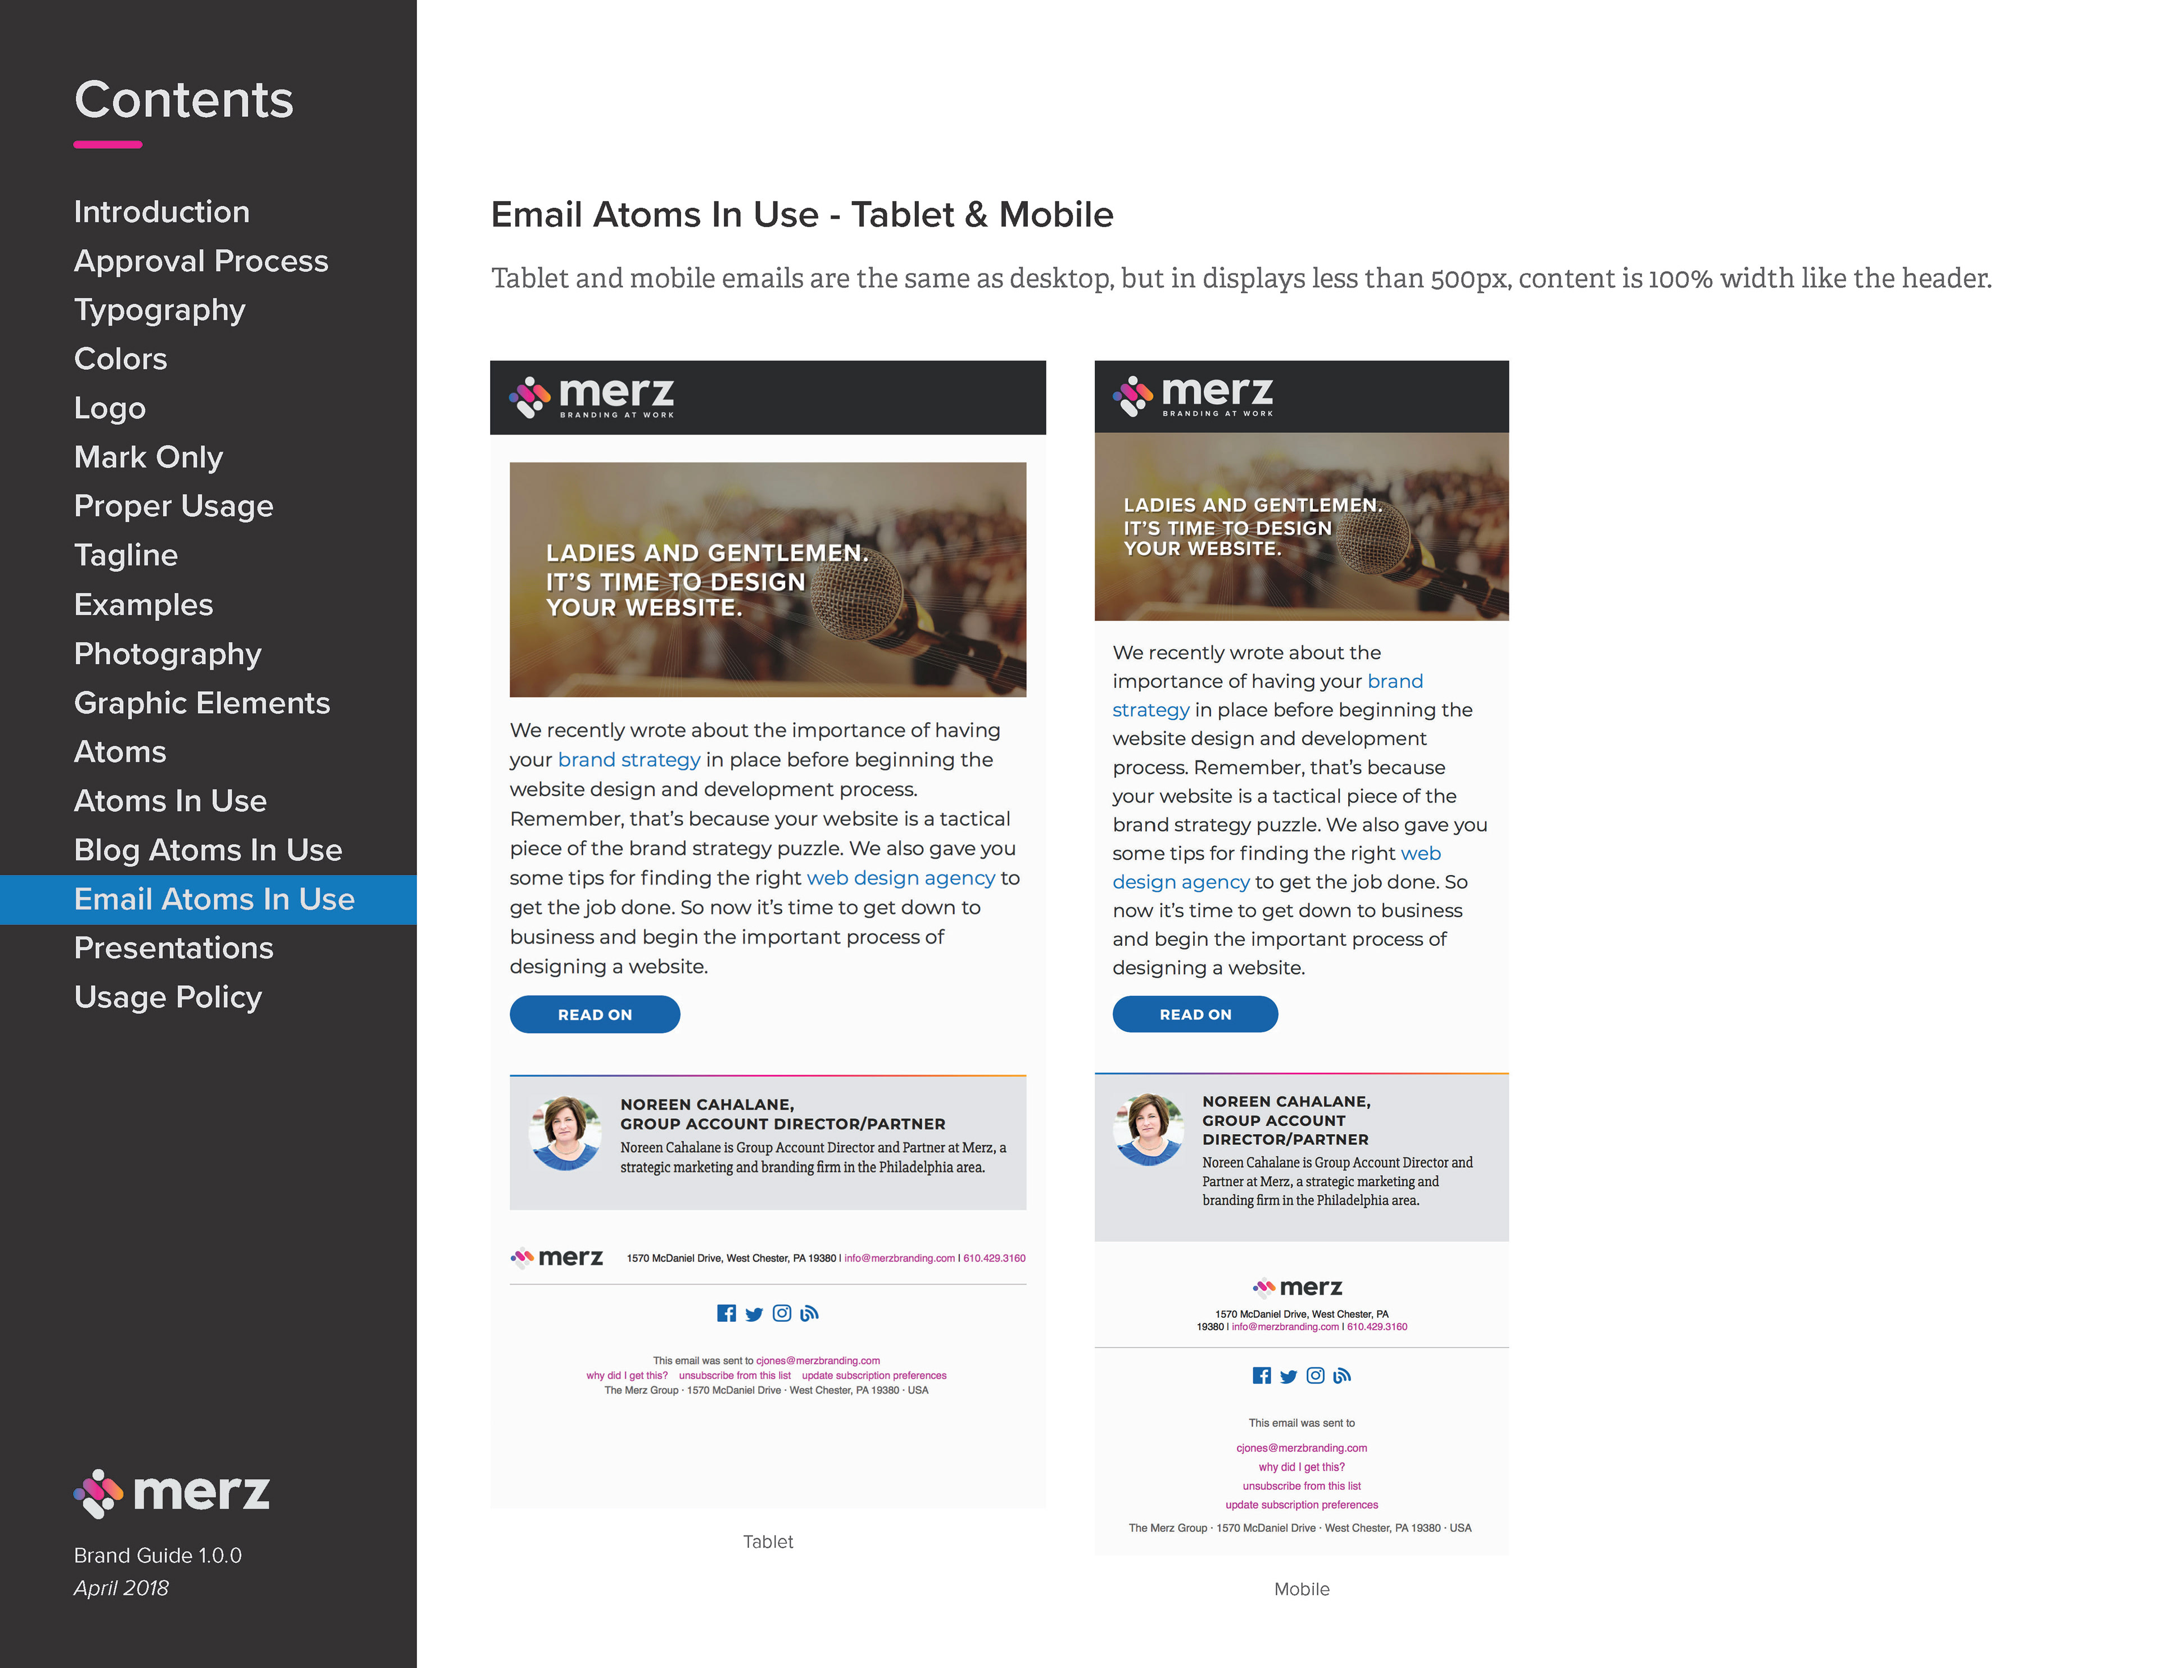Open Usage Policy from the contents list
Viewport: 2158px width, 1668px height.
(x=168, y=997)
